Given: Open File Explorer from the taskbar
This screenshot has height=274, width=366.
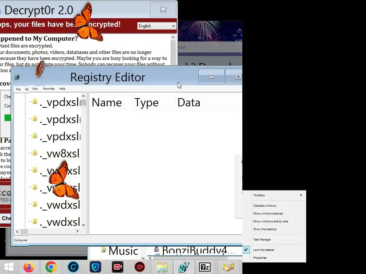Looking at the screenshot, I should click(x=162, y=267).
